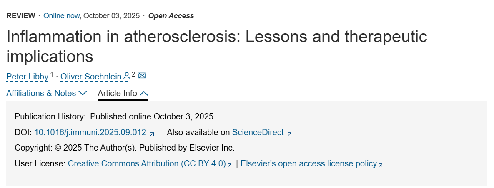Click the Online now link
Screen dimensions: 494x188
tap(61, 16)
